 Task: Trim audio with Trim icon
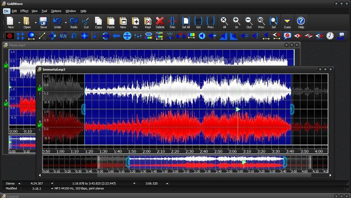click(172, 23)
